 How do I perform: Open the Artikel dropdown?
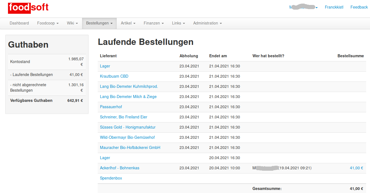(128, 23)
